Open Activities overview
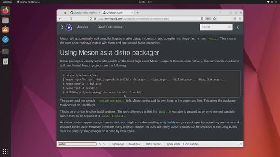The width and height of the screenshot is (280, 157). (7, 2)
